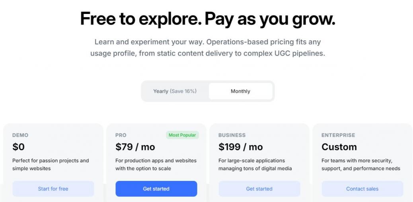Click the 'For production apps and websites' description
The height and width of the screenshot is (202, 413).
[x=156, y=165]
